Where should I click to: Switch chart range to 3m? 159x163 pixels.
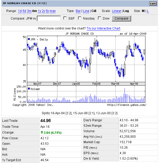click(29, 11)
